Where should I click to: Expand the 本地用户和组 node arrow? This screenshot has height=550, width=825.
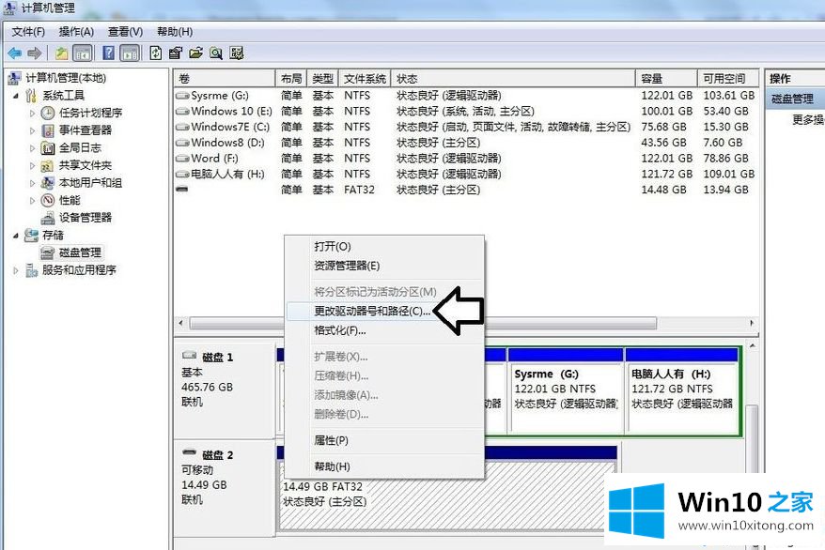(x=32, y=183)
